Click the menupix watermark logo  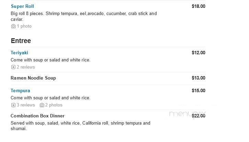[x=188, y=114]
